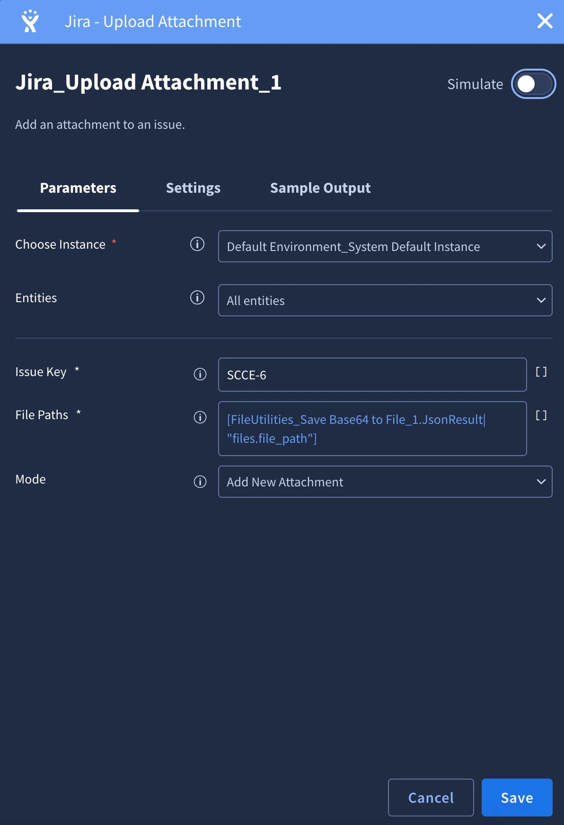The image size is (564, 825).
Task: Click the Choose Instance label
Action: 61,244
